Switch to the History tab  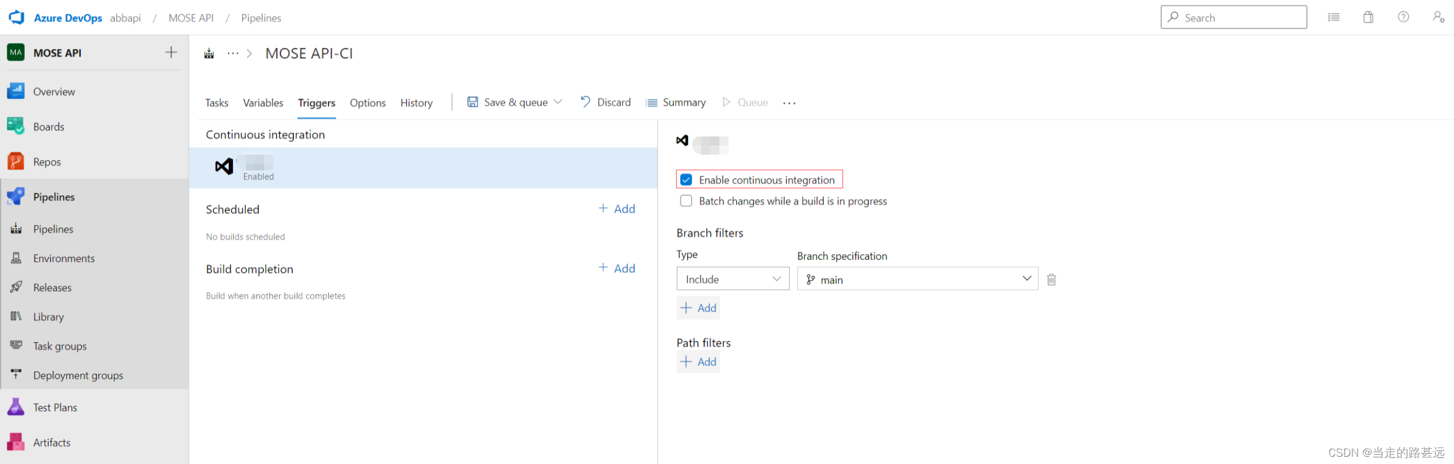(x=416, y=103)
